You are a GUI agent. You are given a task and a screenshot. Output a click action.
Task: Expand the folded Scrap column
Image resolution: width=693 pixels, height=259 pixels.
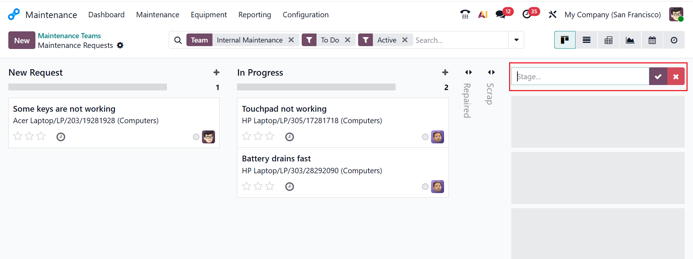point(491,72)
